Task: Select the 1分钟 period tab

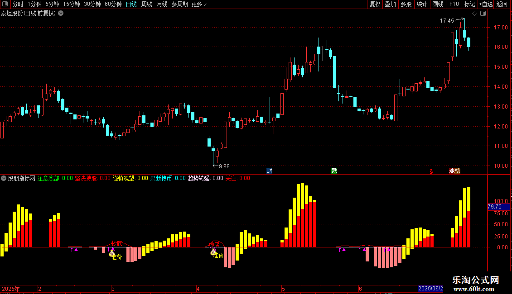Action: [34, 4]
